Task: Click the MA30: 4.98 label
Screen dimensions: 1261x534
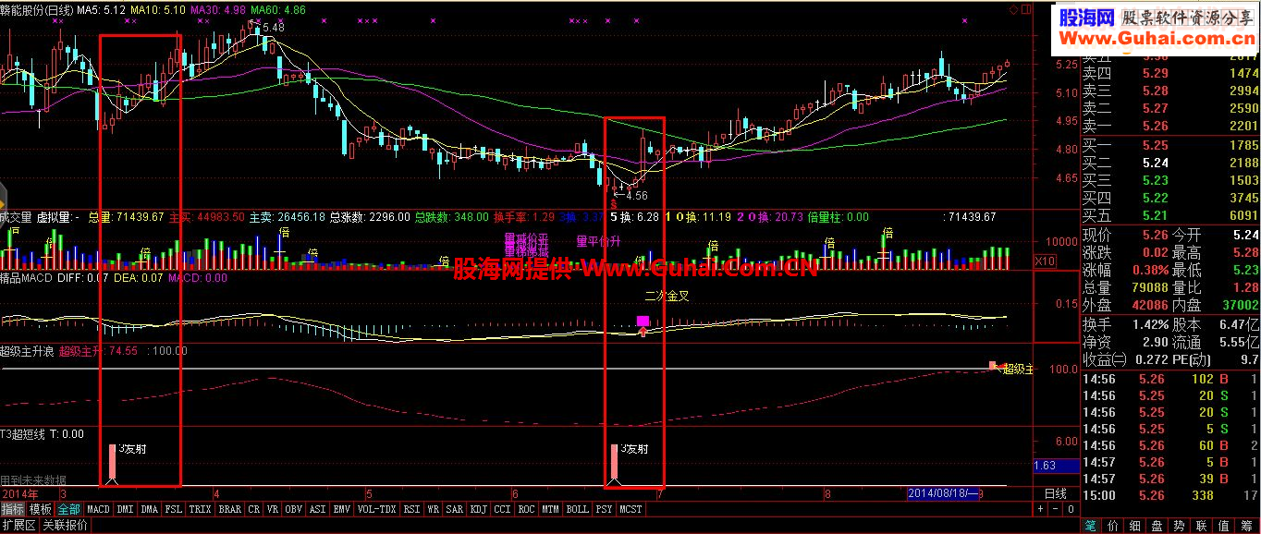Action: 218,10
